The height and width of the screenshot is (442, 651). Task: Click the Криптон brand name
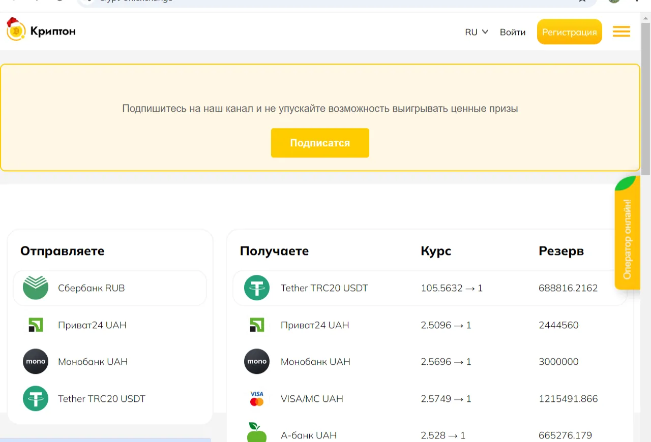pos(53,31)
